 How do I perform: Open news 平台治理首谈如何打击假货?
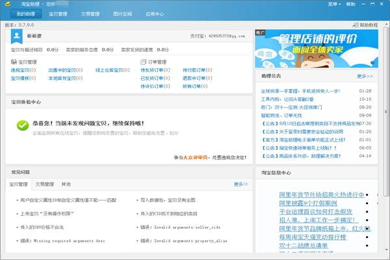315,212
